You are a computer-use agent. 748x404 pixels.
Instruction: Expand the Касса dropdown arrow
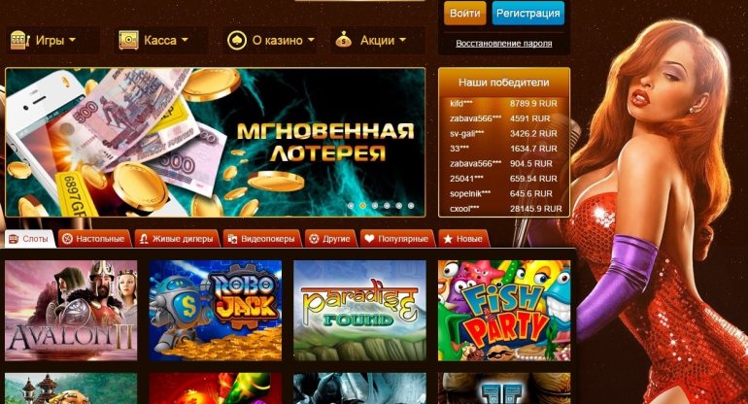click(185, 40)
